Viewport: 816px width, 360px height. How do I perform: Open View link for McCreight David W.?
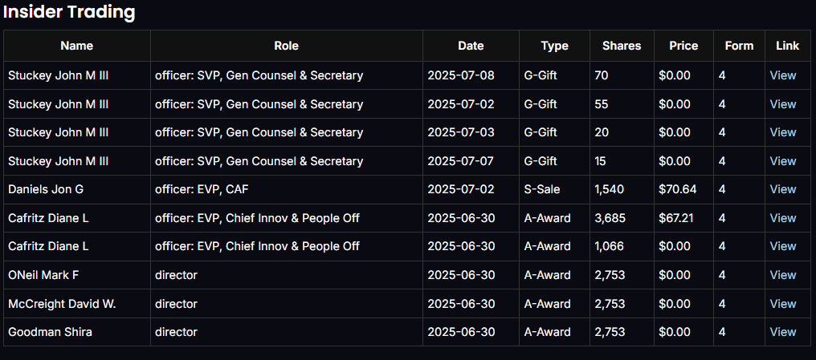(x=782, y=304)
